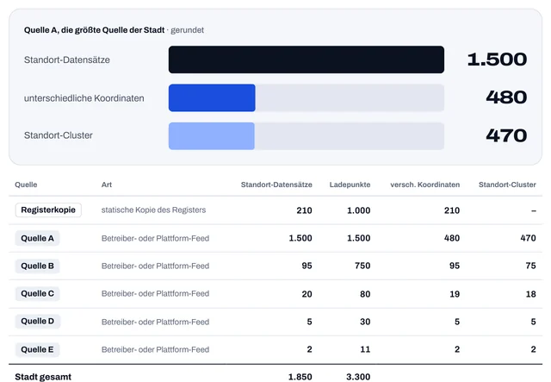Click the Registerkopie source badge
The height and width of the screenshot is (382, 551).
(x=48, y=210)
